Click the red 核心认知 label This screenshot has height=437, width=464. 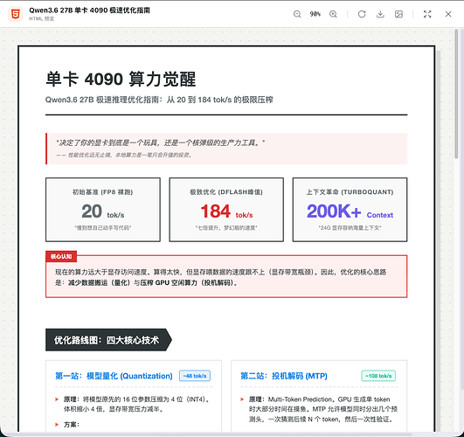pos(61,256)
